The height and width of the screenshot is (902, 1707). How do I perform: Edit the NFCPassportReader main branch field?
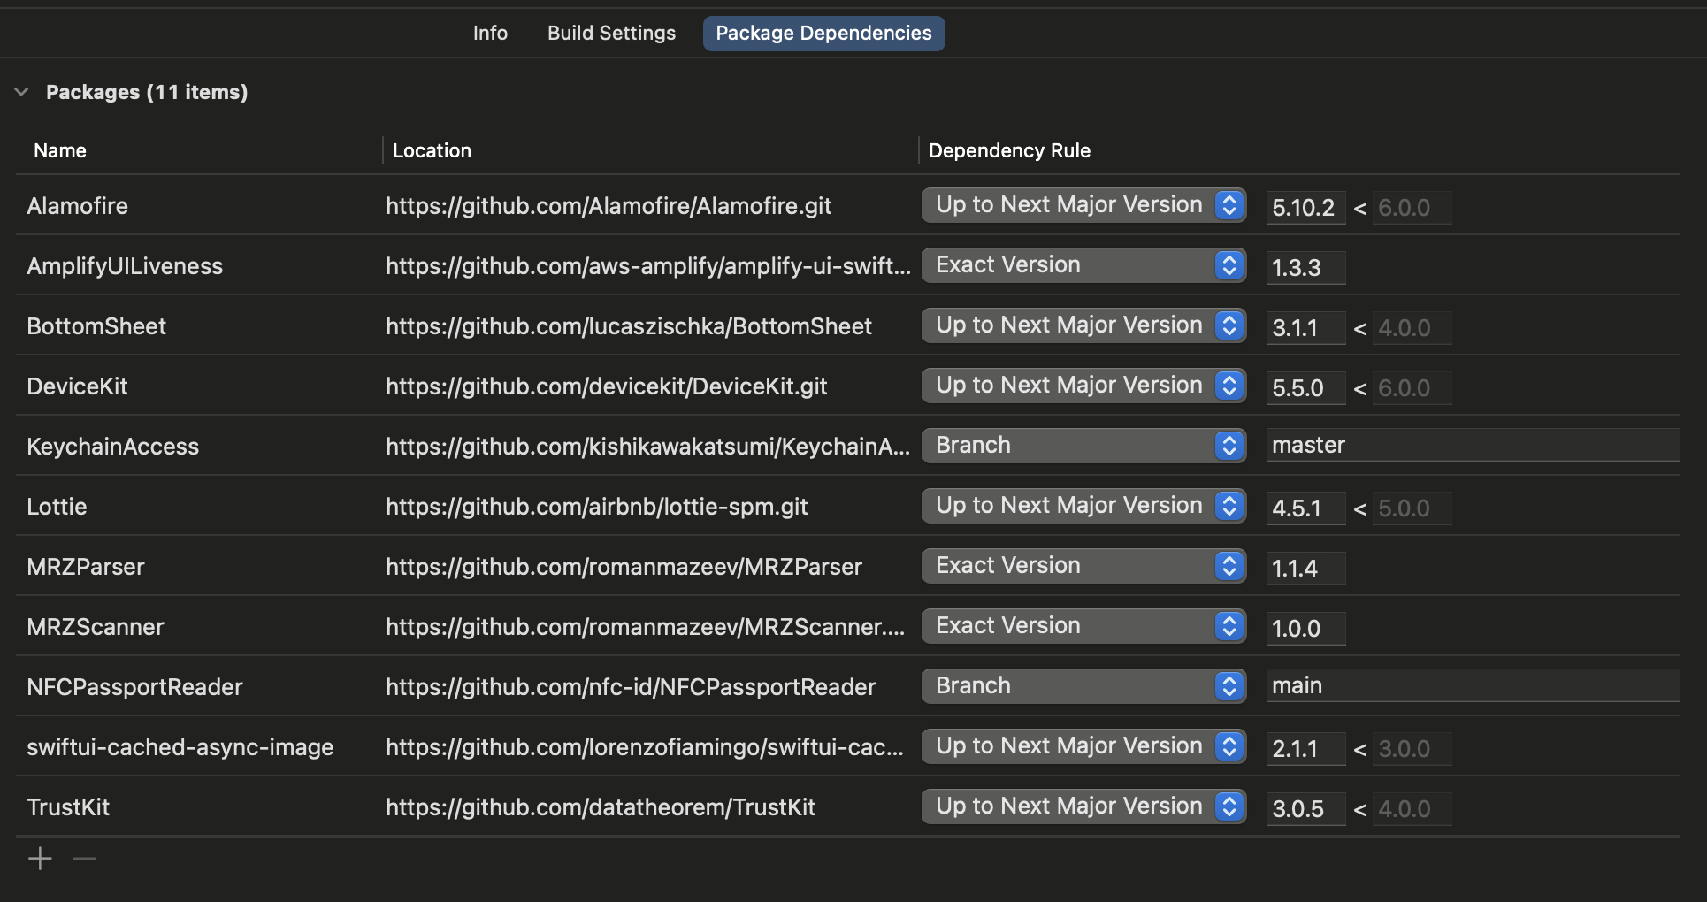(1473, 685)
